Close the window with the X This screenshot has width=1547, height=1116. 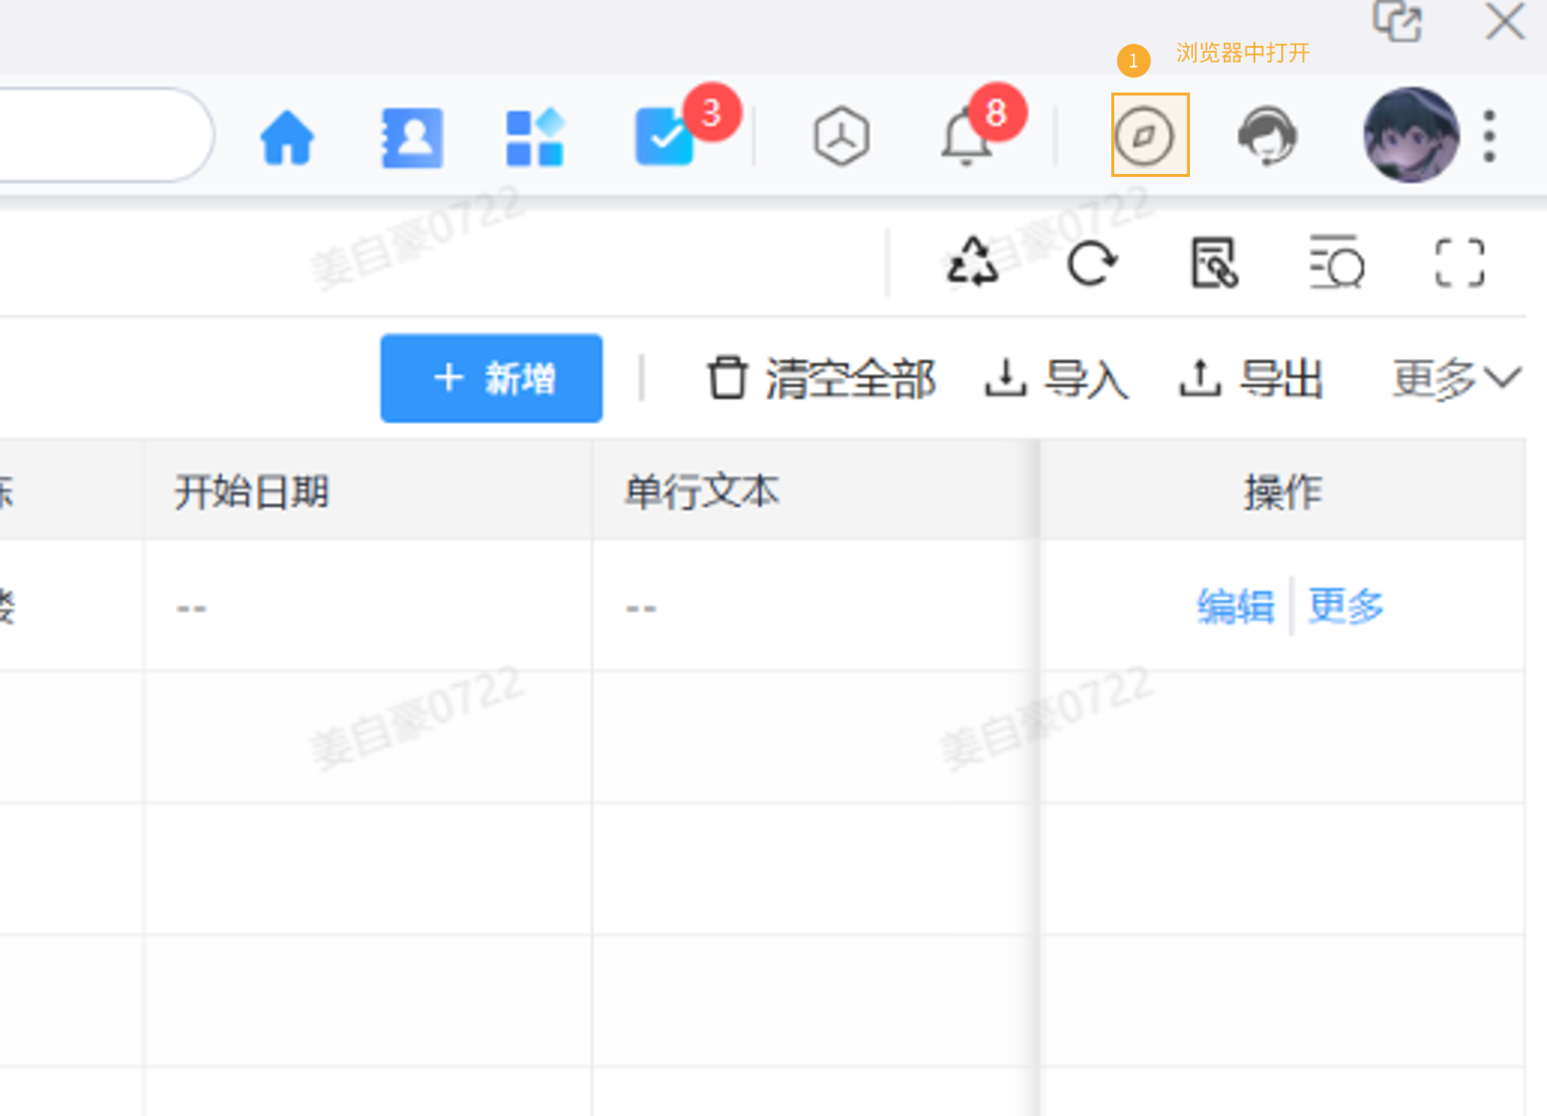(1505, 21)
